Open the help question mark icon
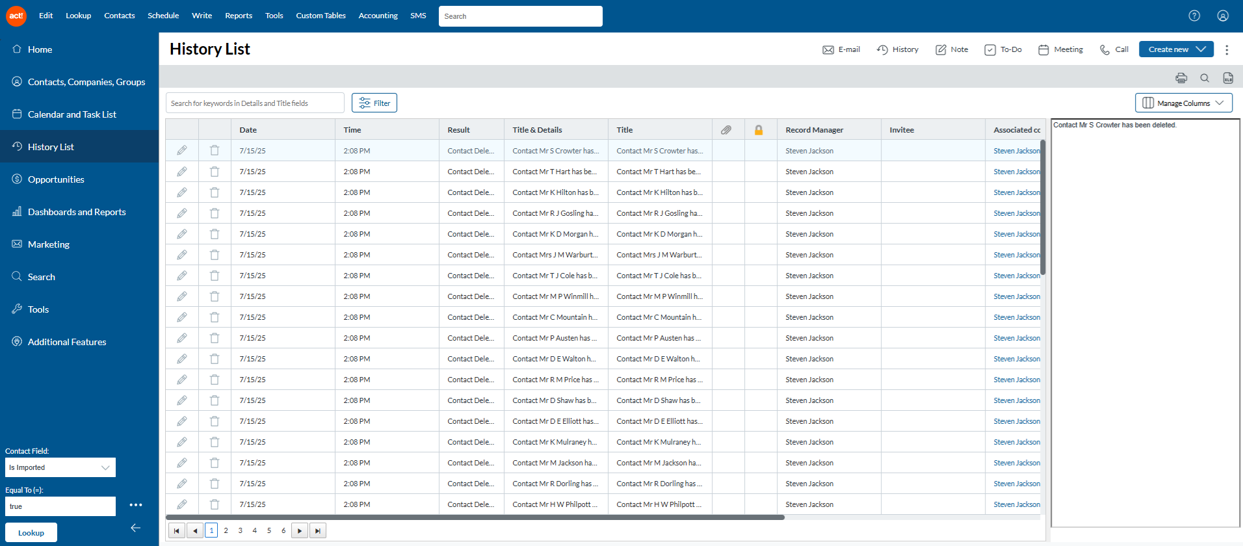 click(1194, 16)
